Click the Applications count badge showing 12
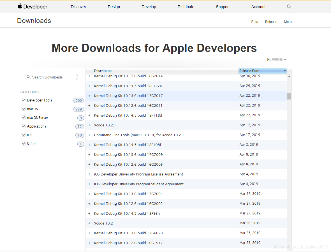 coord(80,126)
